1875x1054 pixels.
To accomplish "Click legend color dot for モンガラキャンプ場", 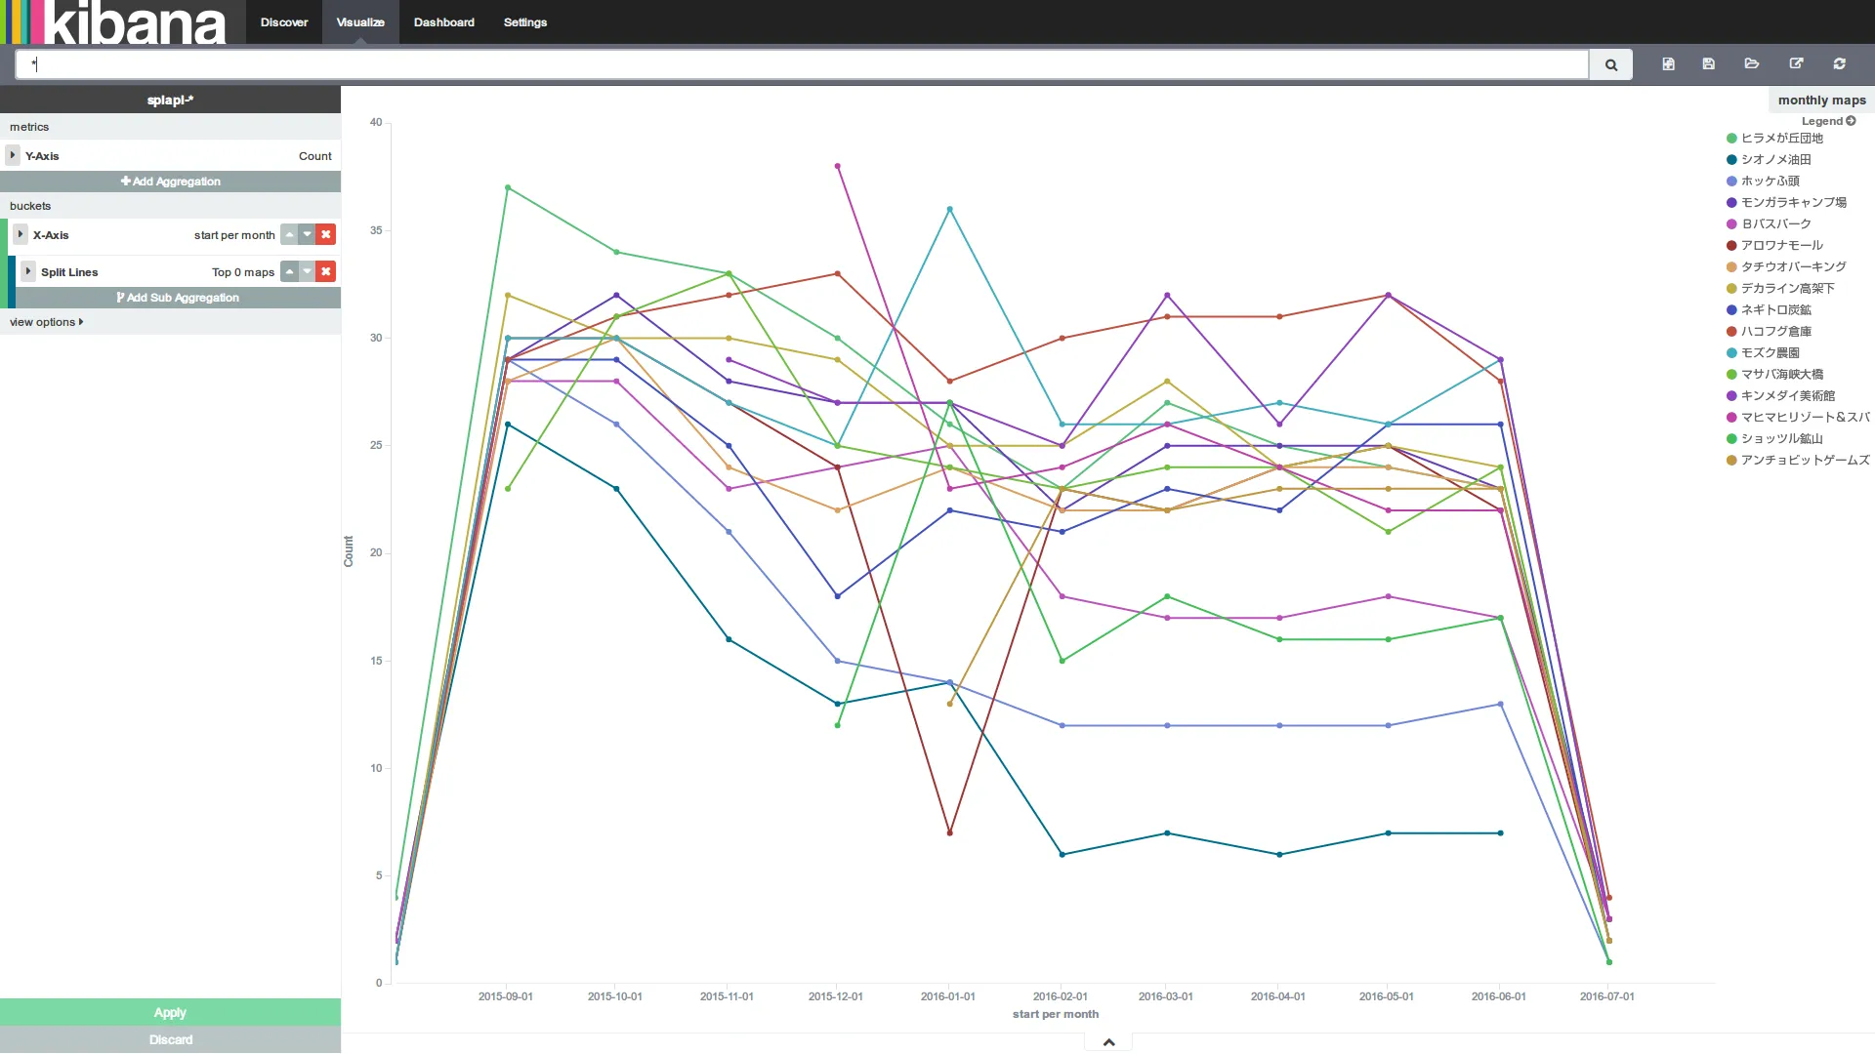I will pos(1731,203).
